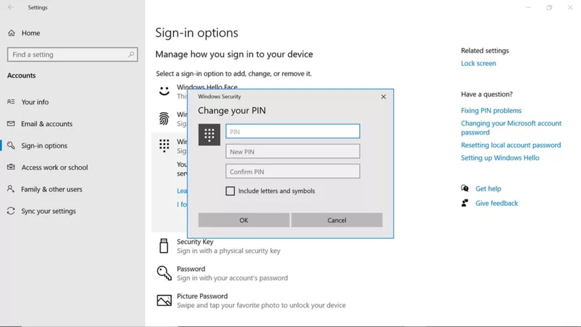Focus the New PIN input field
The width and height of the screenshot is (581, 327).
click(292, 151)
